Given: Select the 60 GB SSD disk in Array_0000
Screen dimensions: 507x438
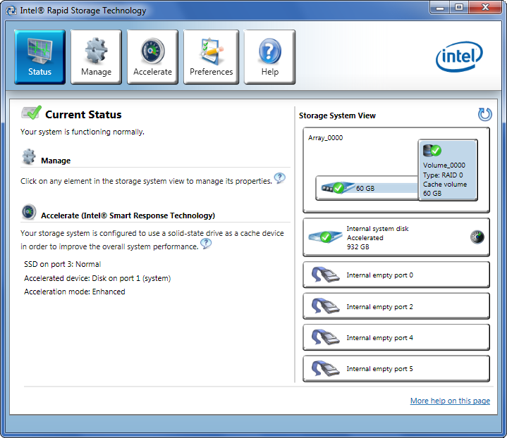Looking at the screenshot, I should pos(367,188).
